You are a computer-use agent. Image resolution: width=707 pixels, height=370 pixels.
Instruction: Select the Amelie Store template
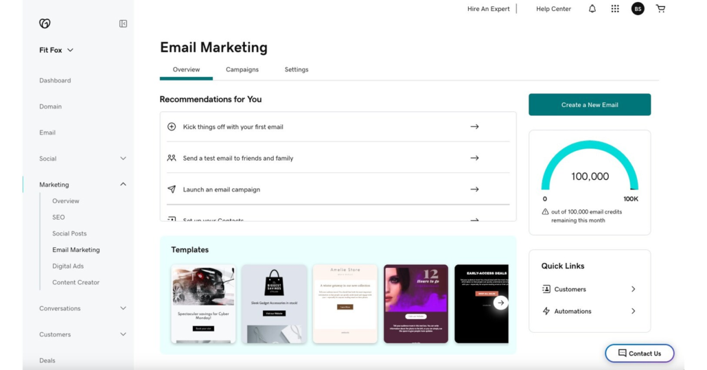[x=345, y=303]
